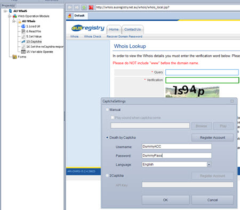This screenshot has width=240, height=210.
Task: Click the Whois Check link
Action: [x=93, y=37]
